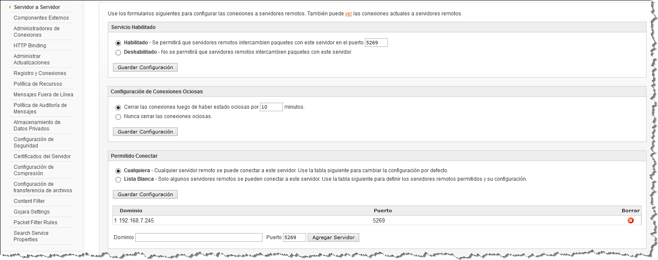The height and width of the screenshot is (260, 658).
Task: Open Registro y Conexiones page
Action: tap(40, 73)
